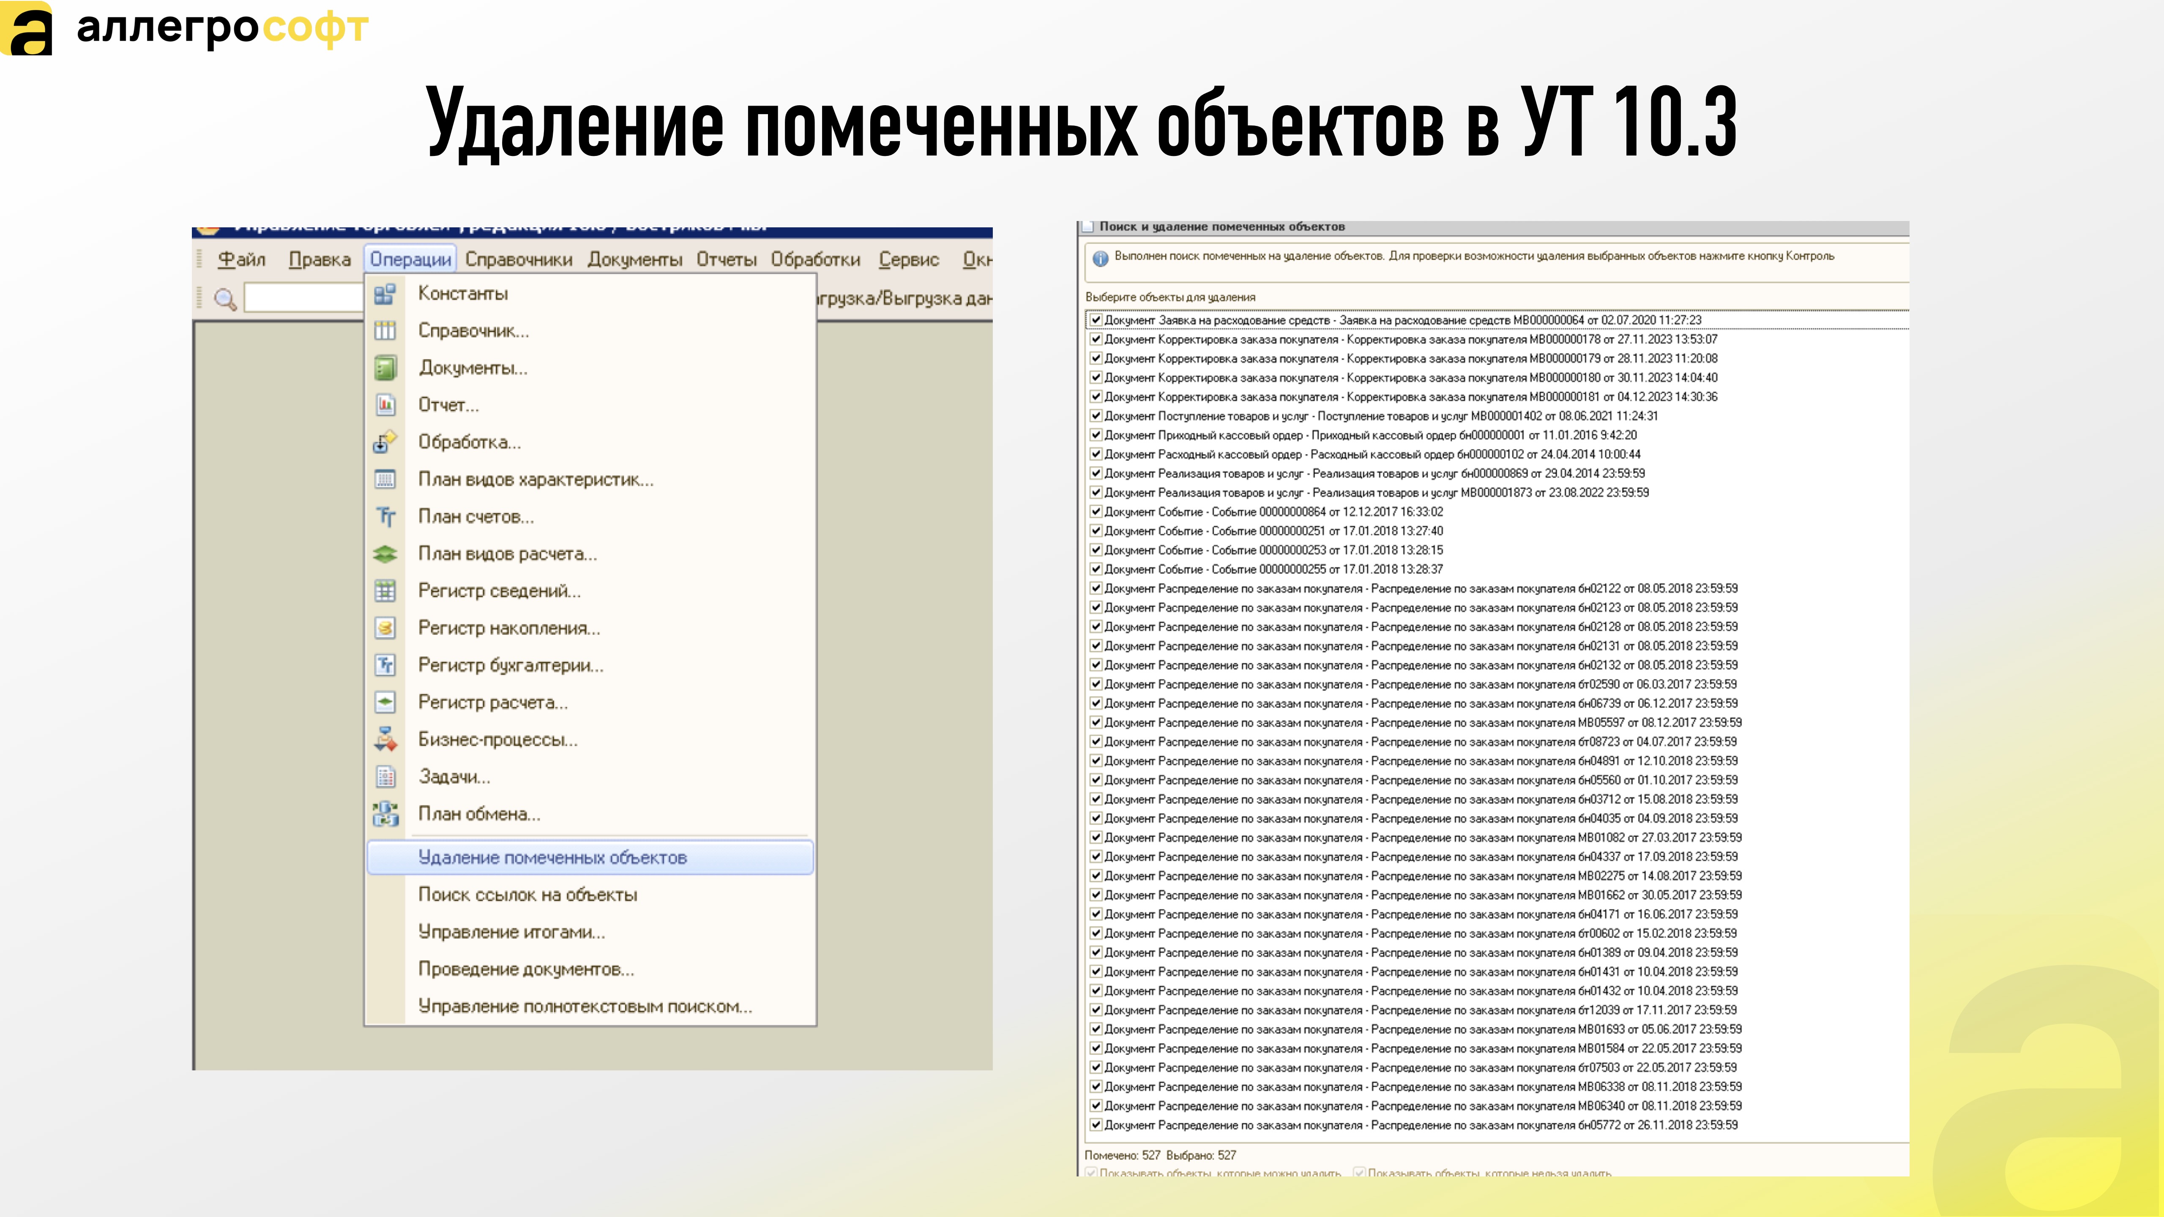Click the Регистр сведений grid icon
Viewport: 2164px width, 1217px height.
point(385,590)
